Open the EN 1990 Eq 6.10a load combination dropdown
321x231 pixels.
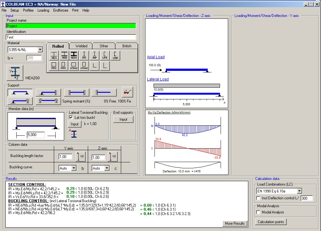click(x=299, y=191)
